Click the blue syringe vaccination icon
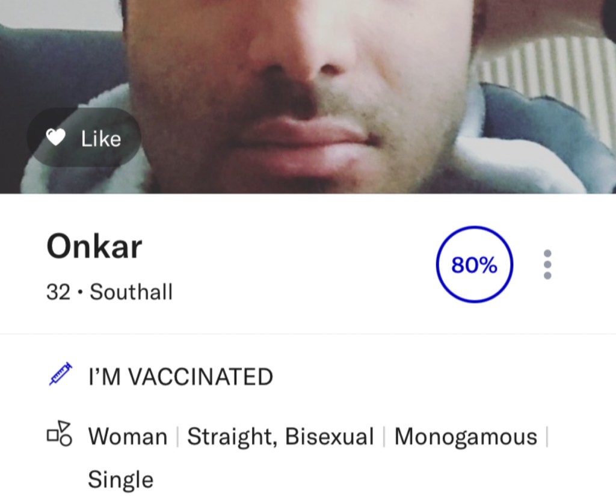This screenshot has width=616, height=497. (x=60, y=374)
